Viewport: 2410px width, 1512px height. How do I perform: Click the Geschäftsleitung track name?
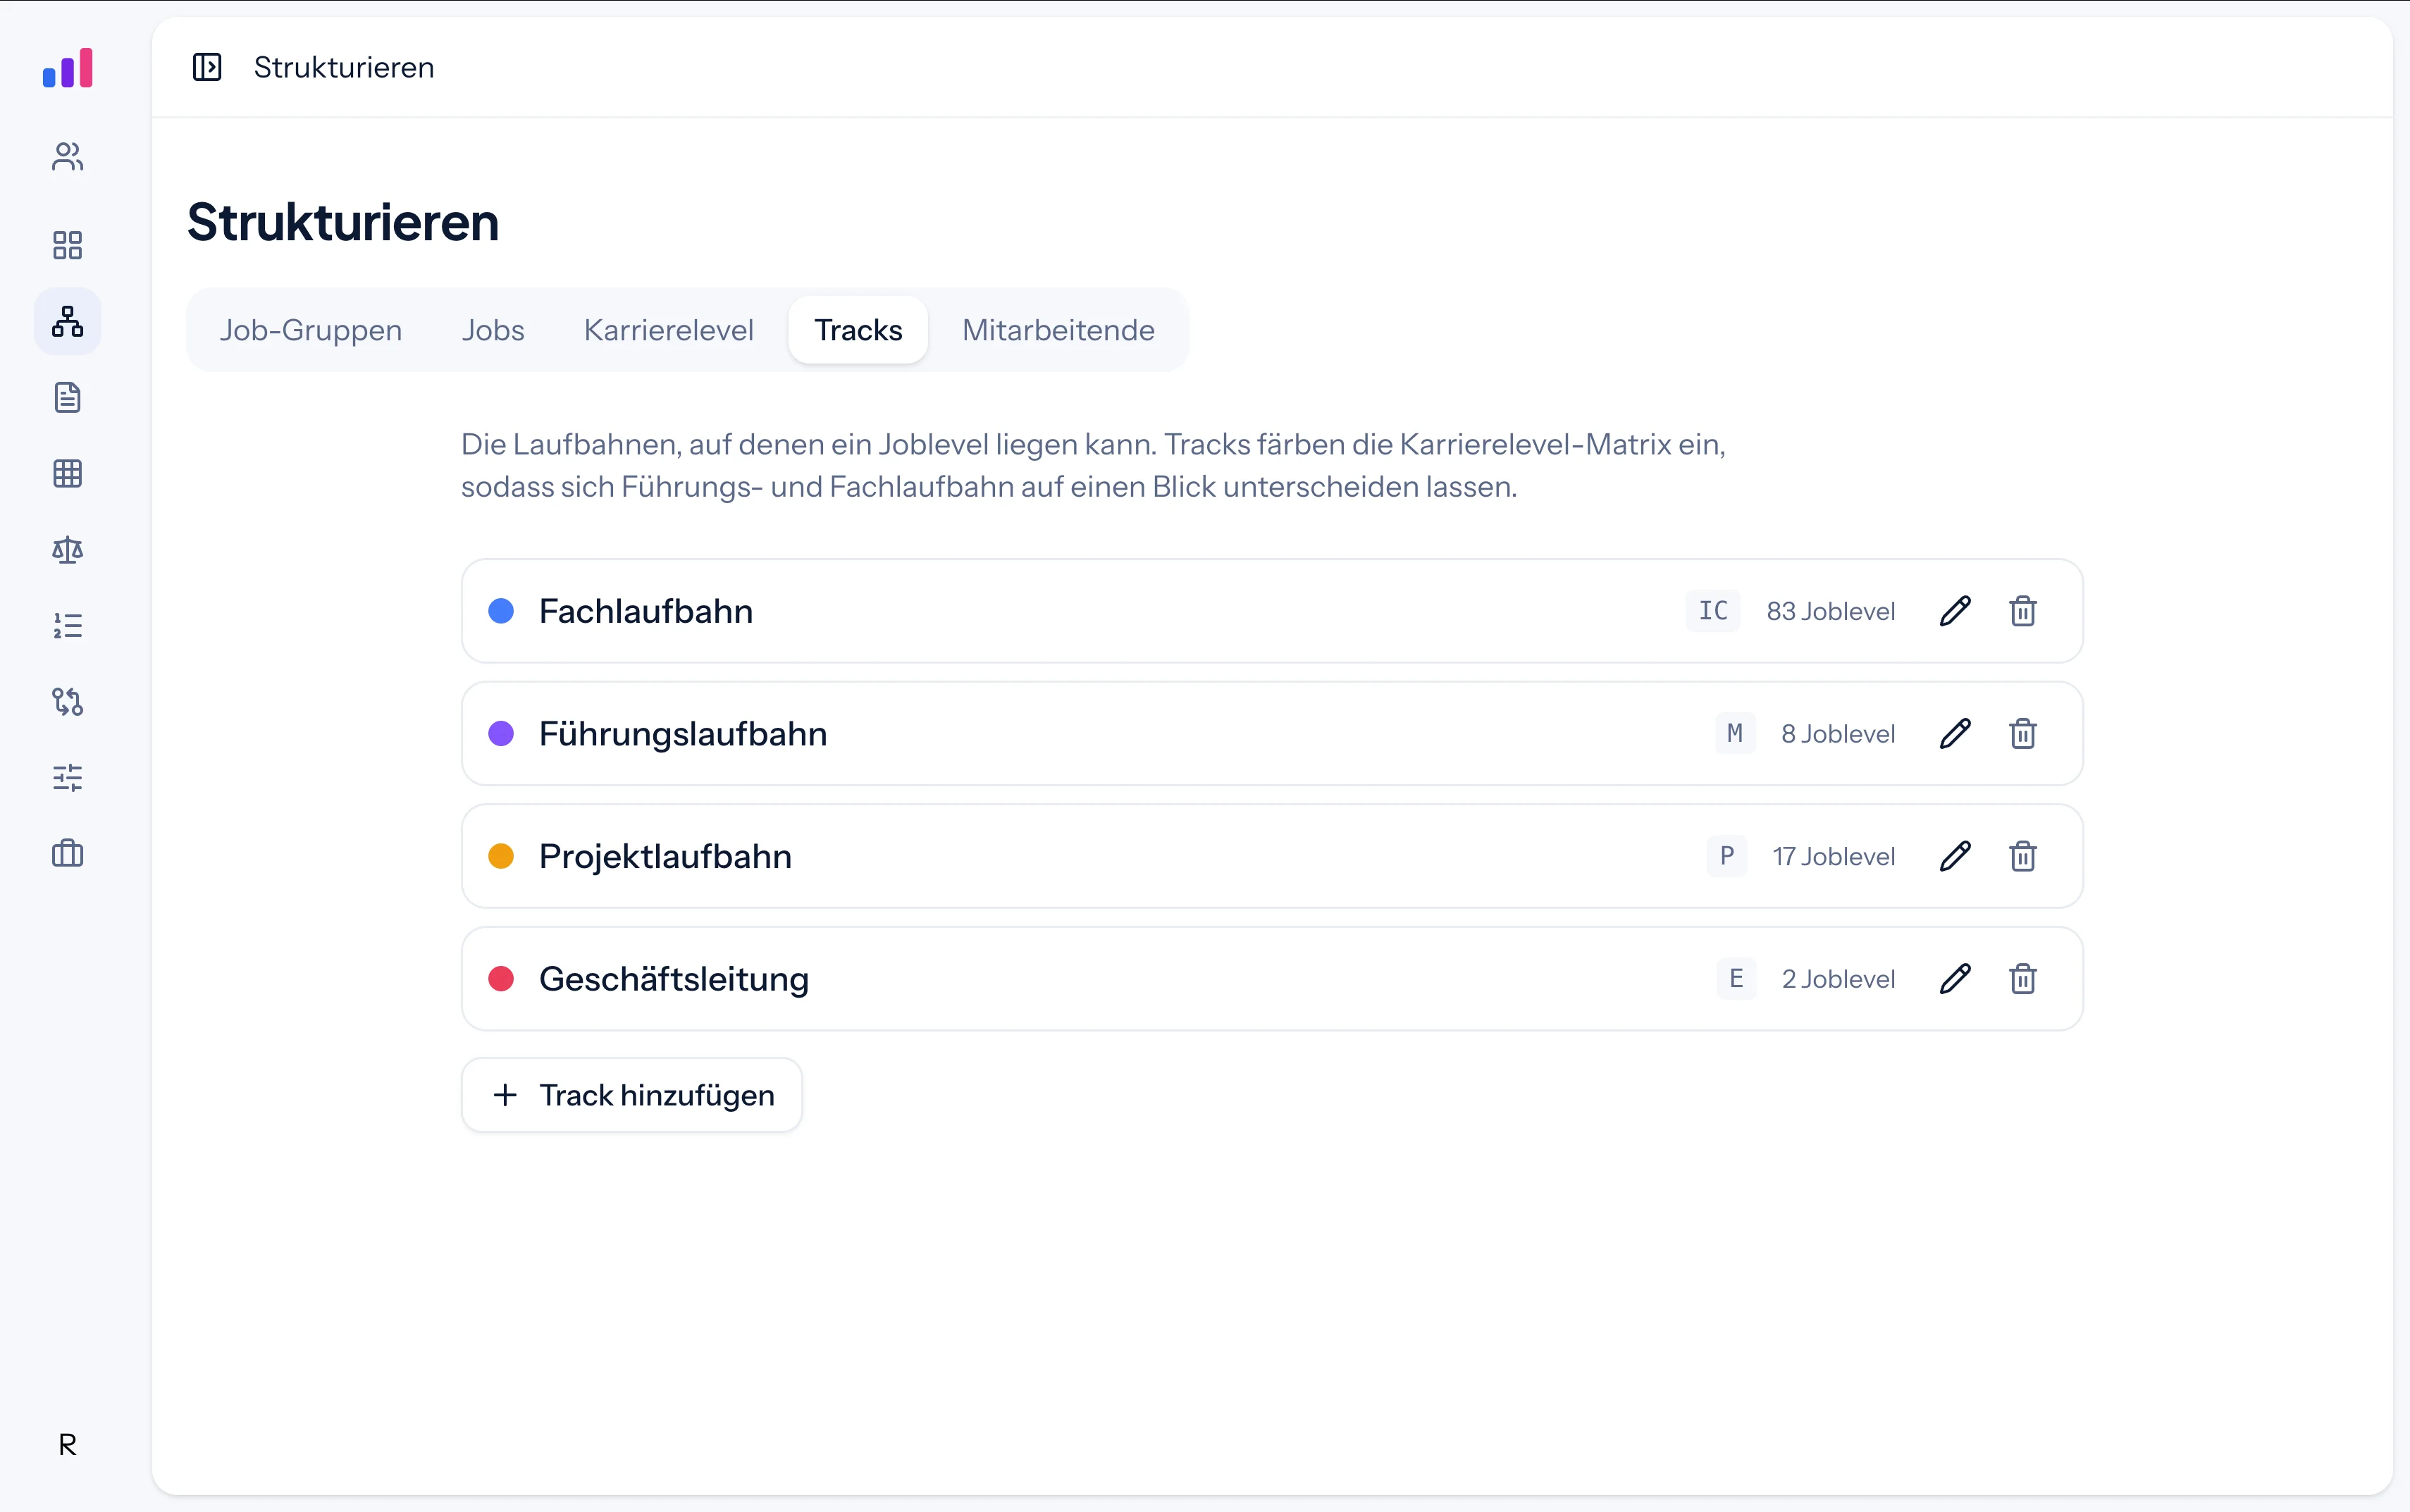click(x=674, y=979)
